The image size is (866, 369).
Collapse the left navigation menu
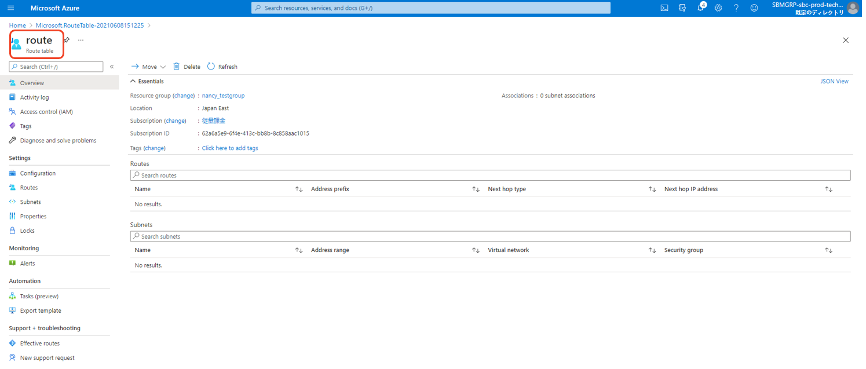pyautogui.click(x=112, y=67)
